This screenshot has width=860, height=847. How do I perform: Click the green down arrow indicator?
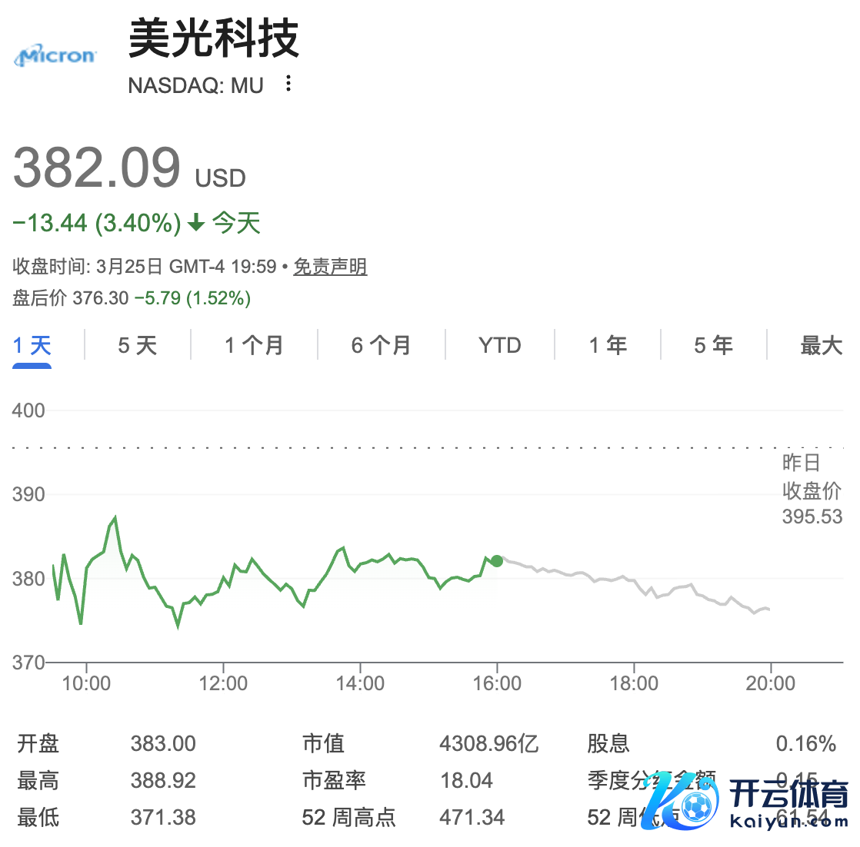point(196,224)
